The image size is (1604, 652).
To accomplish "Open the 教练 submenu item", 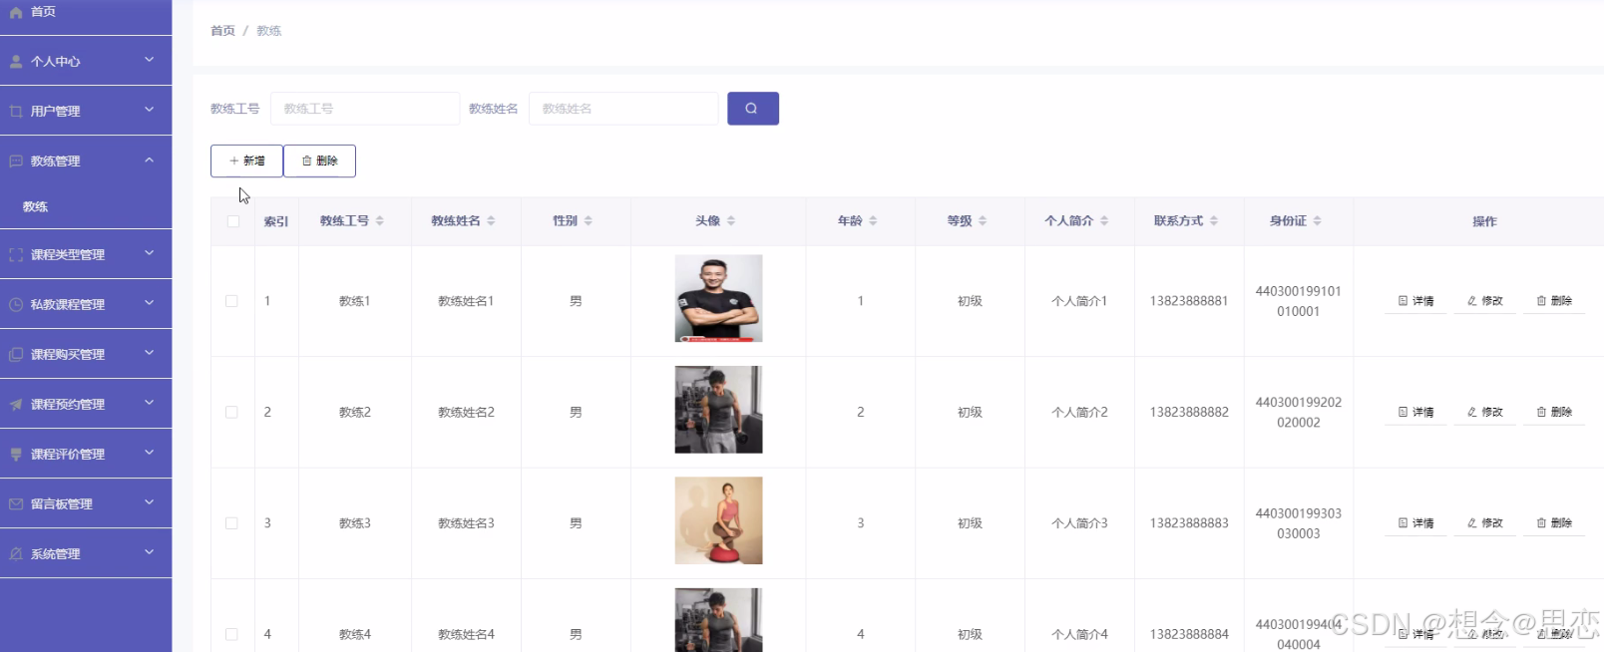I will click(x=86, y=207).
